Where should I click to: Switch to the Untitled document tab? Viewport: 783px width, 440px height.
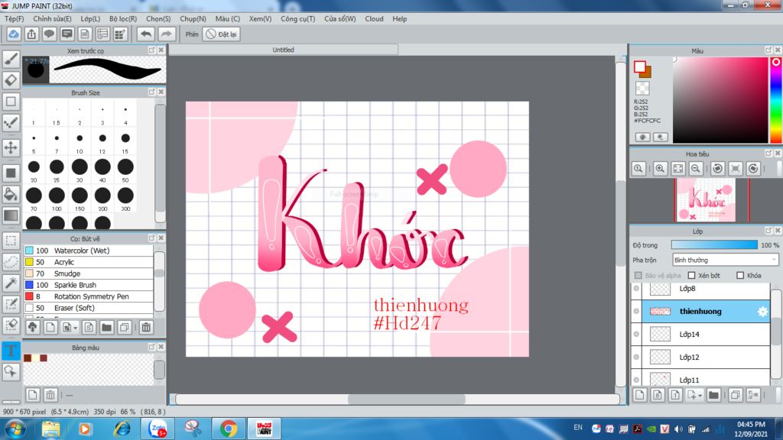point(283,50)
